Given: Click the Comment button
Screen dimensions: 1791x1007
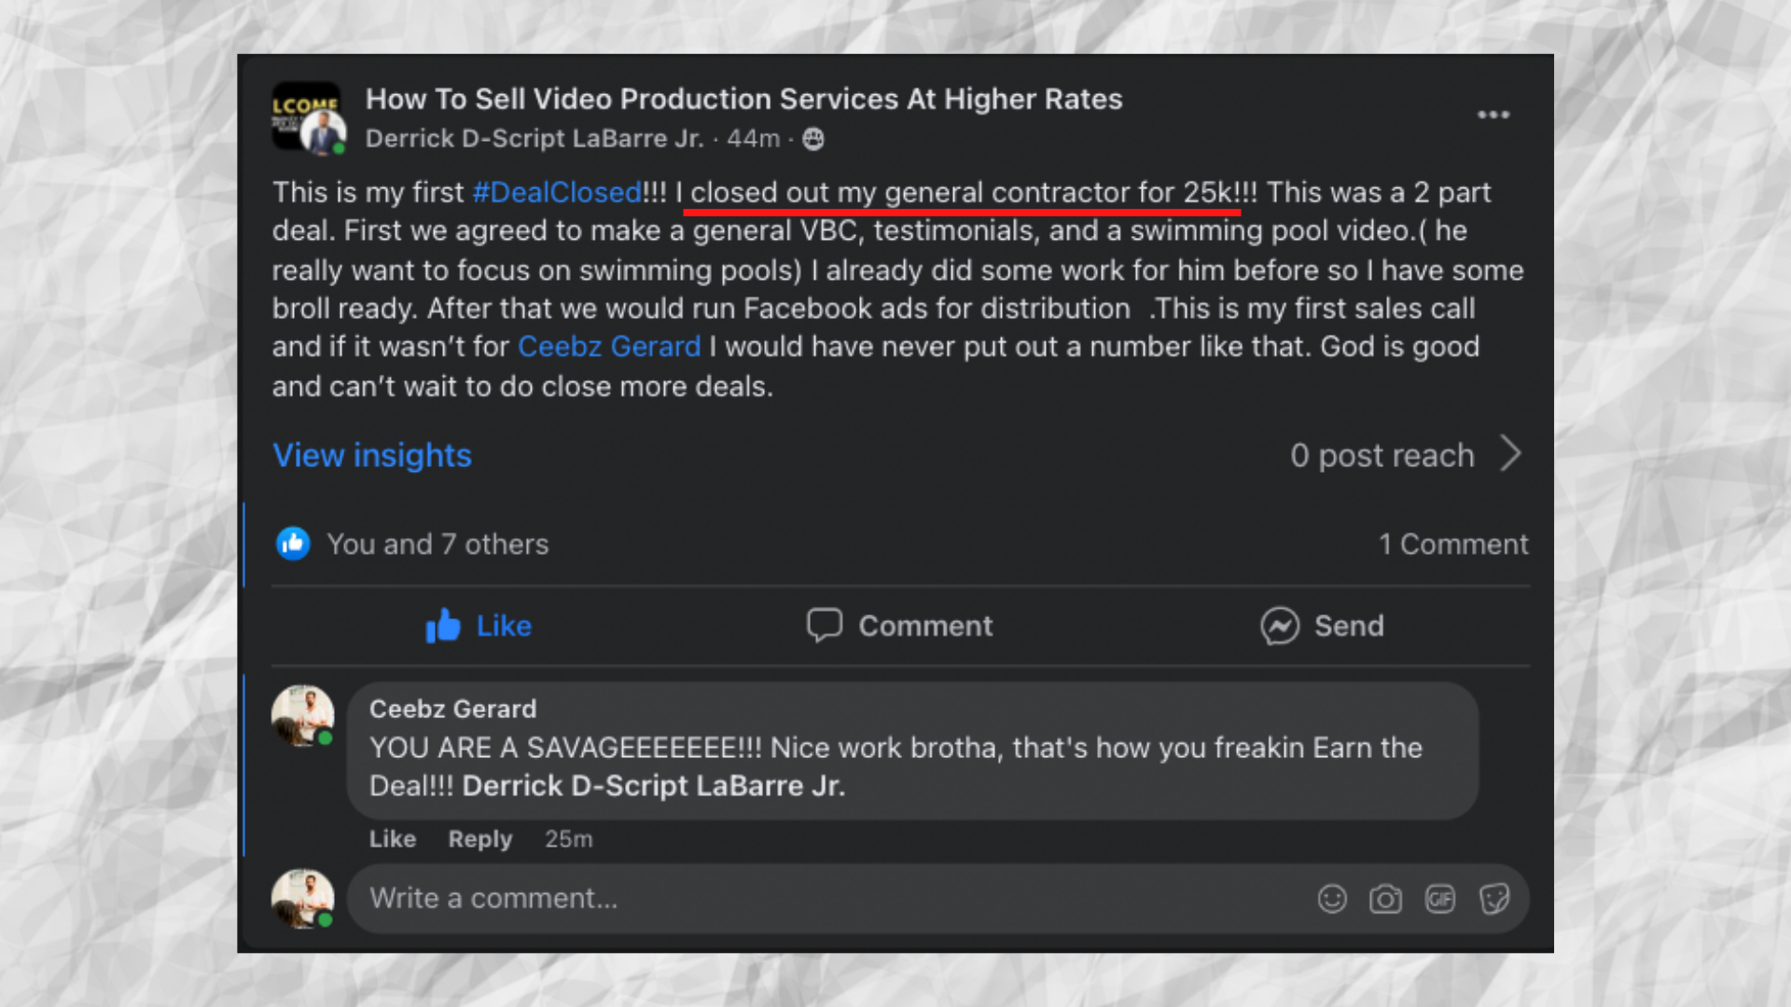Looking at the screenshot, I should [899, 626].
